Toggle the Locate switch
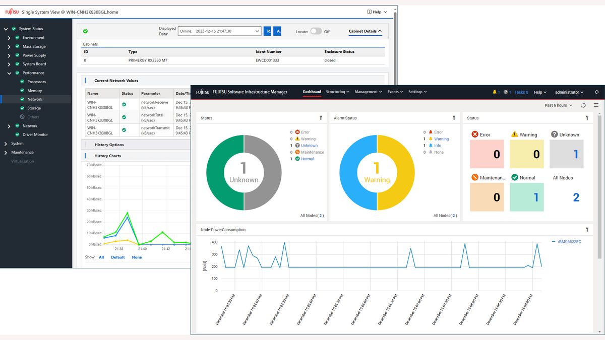This screenshot has height=340, width=605. (316, 31)
